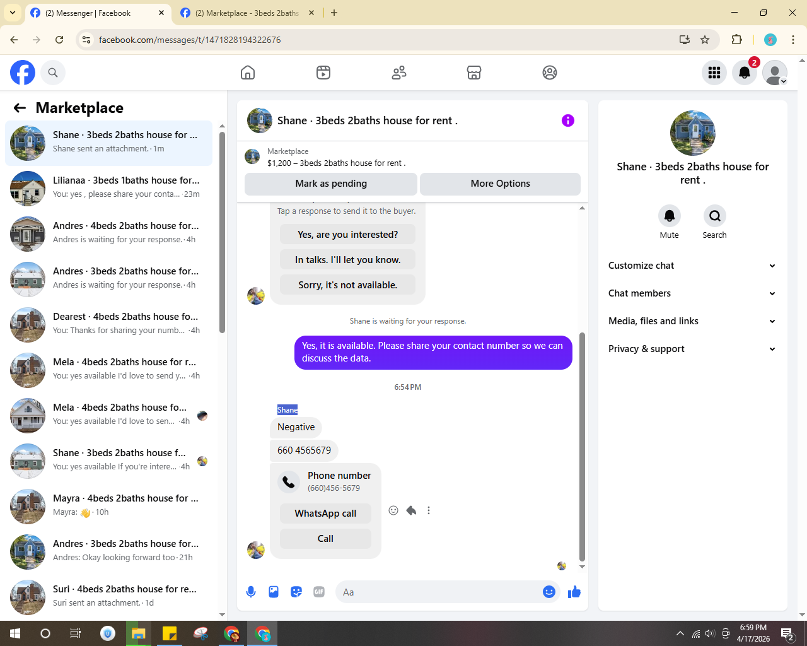Open more options dots on message
The height and width of the screenshot is (646, 807).
(x=429, y=510)
